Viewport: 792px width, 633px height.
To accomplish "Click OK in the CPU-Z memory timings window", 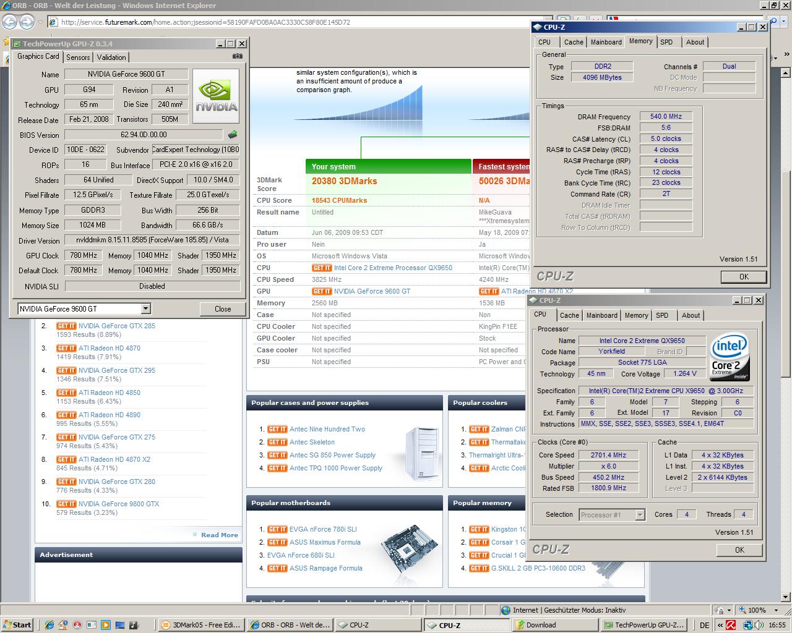I will tap(744, 276).
